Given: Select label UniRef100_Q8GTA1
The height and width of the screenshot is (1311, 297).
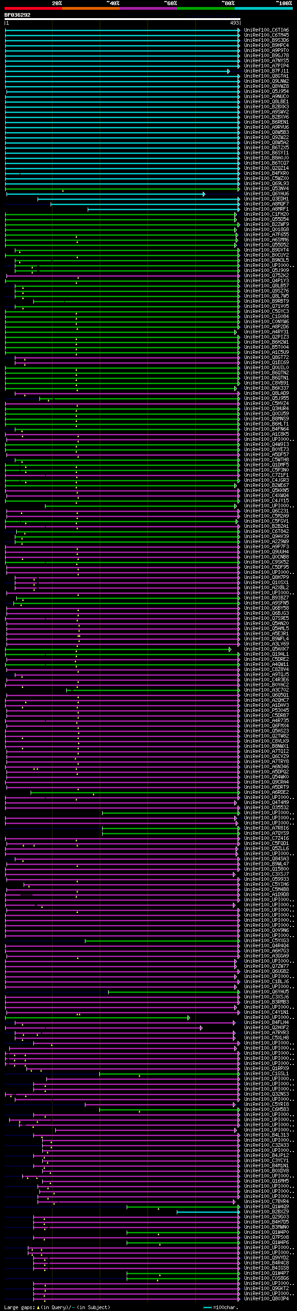Looking at the screenshot, I should coord(266,76).
